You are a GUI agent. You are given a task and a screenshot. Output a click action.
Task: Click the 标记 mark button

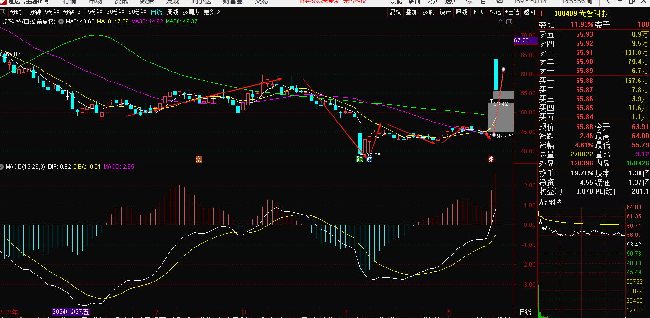[495, 12]
